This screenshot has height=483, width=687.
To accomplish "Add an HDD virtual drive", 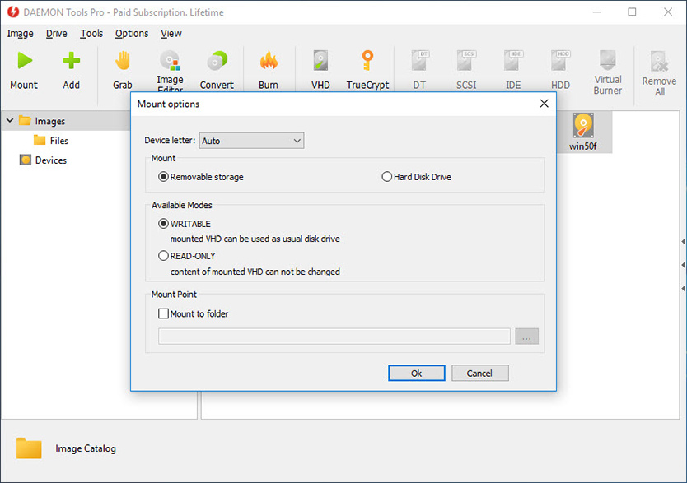I will (x=560, y=61).
